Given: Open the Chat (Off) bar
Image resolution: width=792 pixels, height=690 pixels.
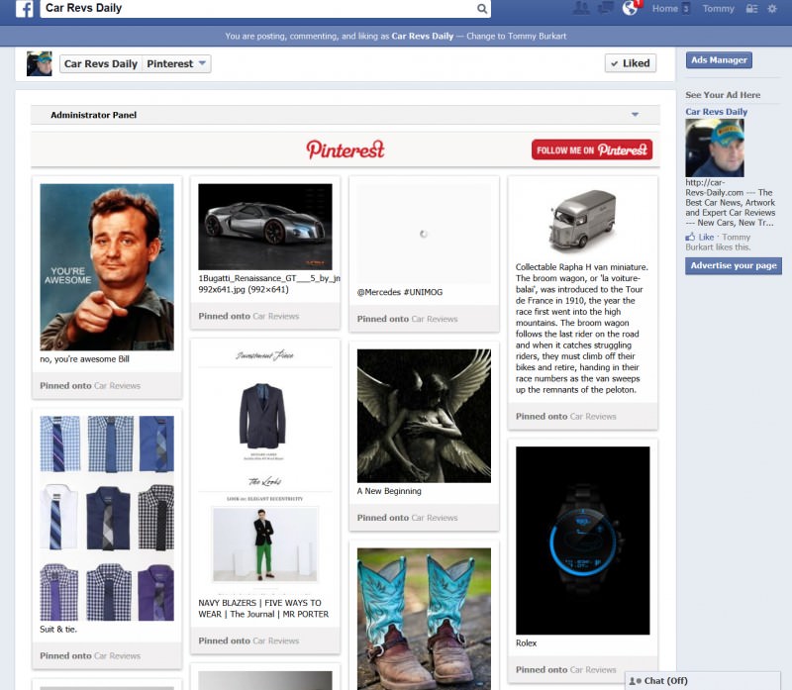Looking at the screenshot, I should coord(703,681).
